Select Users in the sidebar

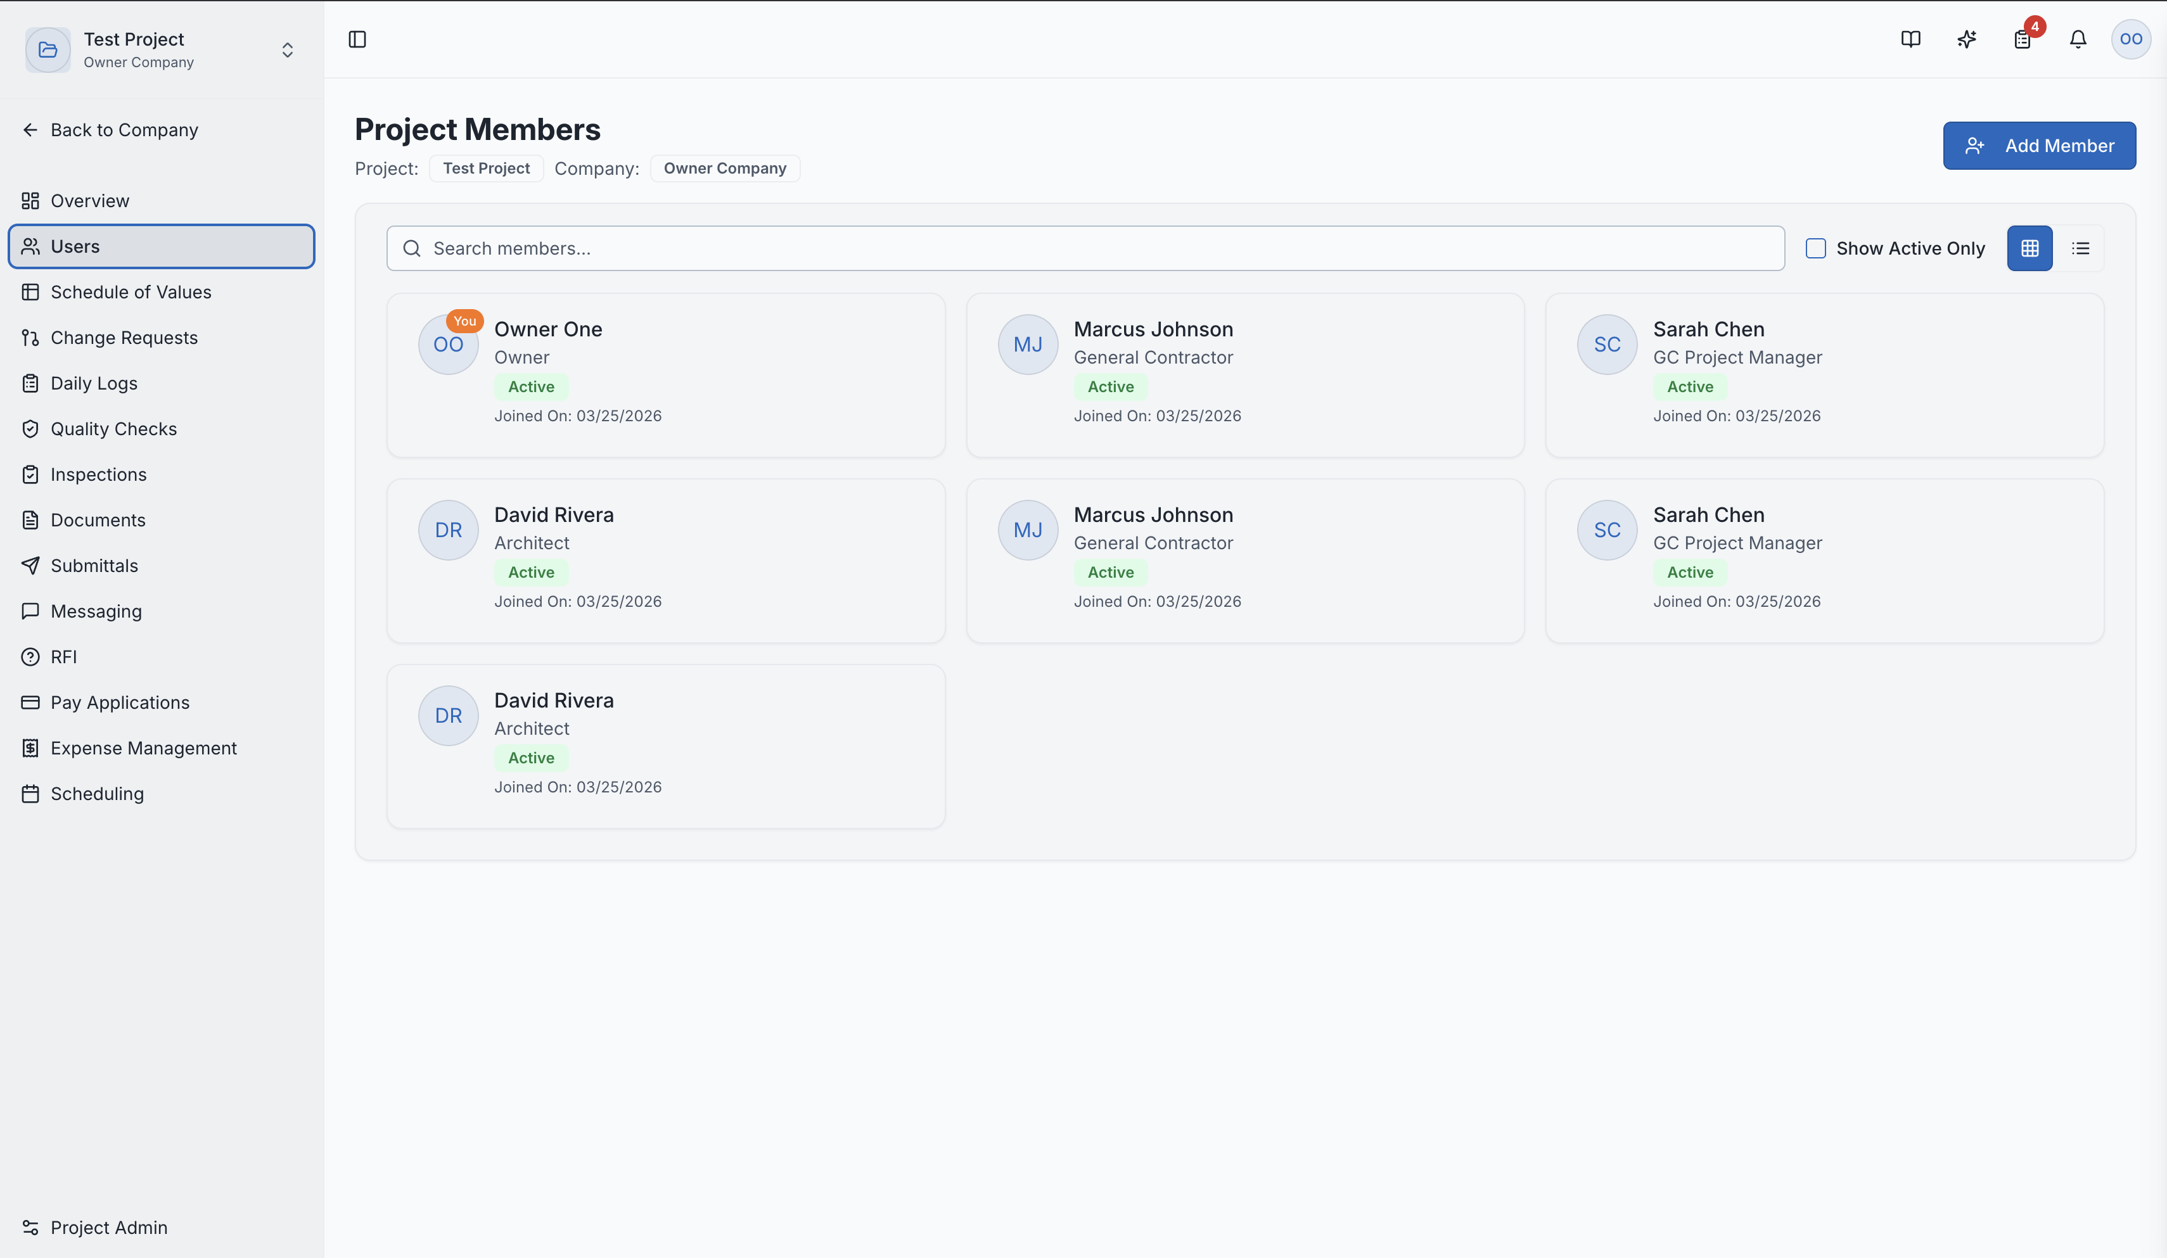pyautogui.click(x=162, y=247)
